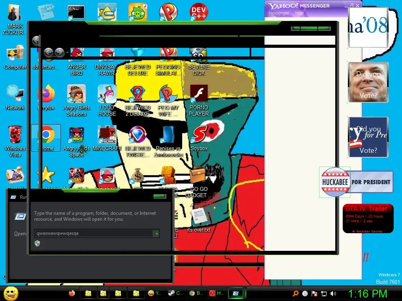Open the volume speaker tray icon

click(x=333, y=293)
